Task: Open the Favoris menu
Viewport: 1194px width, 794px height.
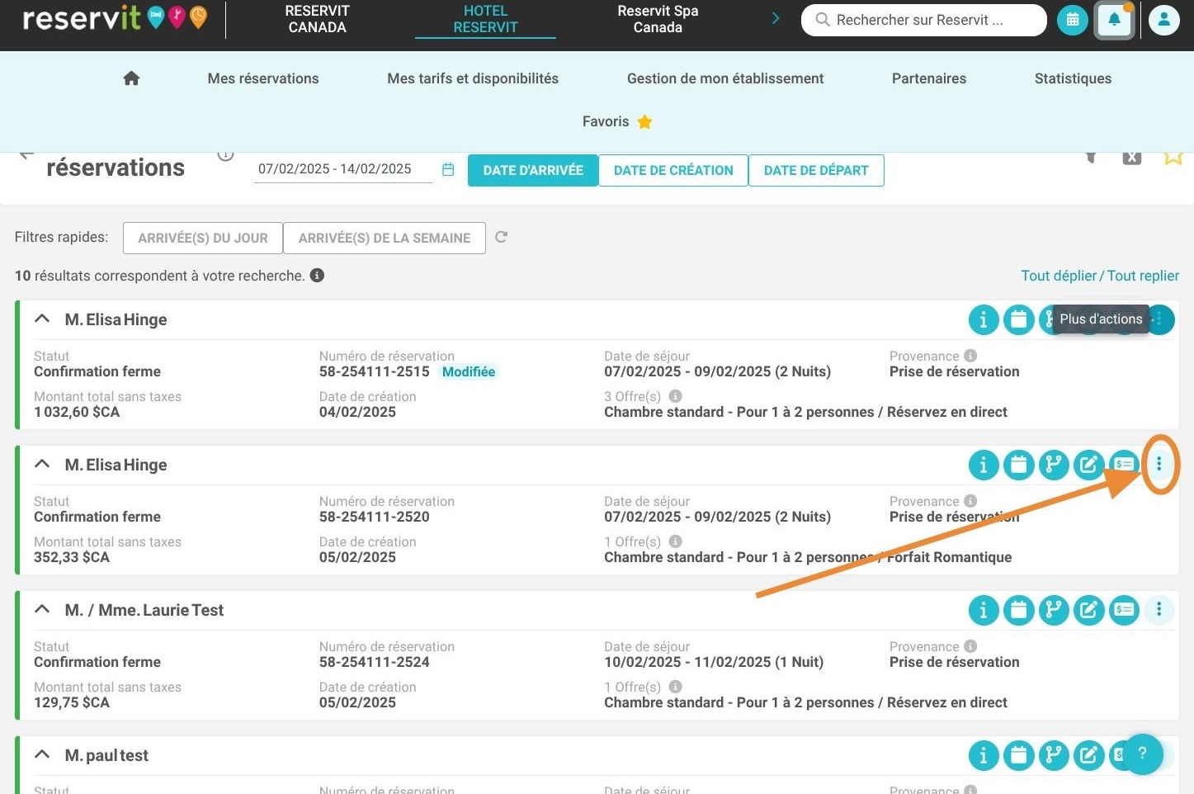Action: (x=606, y=121)
